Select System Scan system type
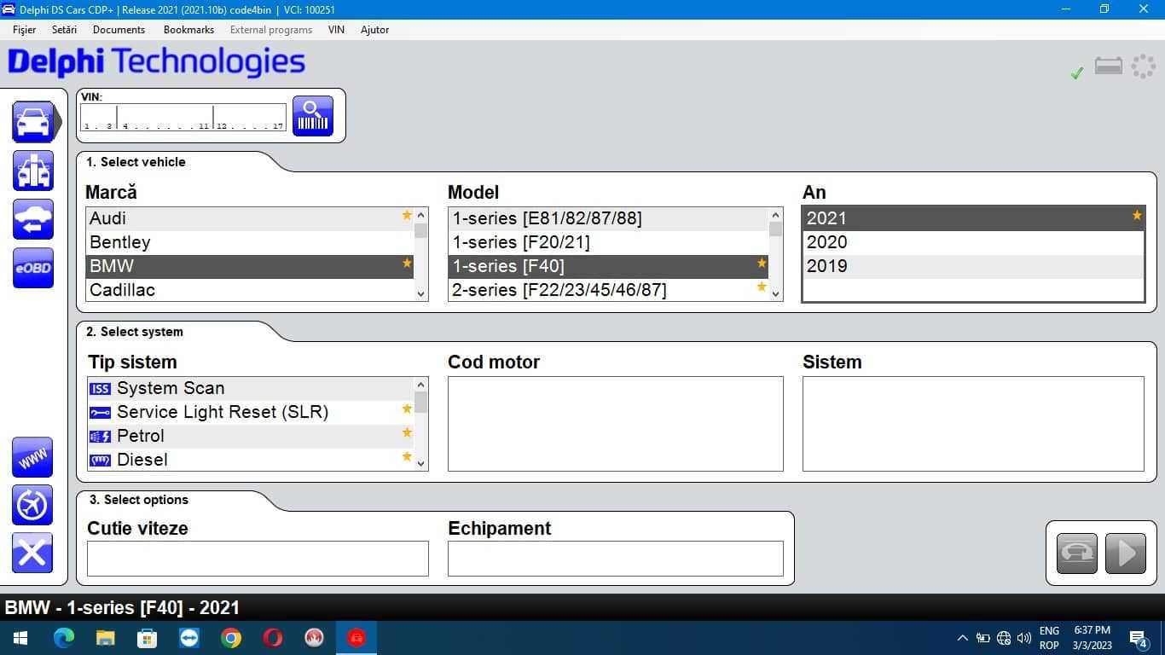 pos(250,388)
